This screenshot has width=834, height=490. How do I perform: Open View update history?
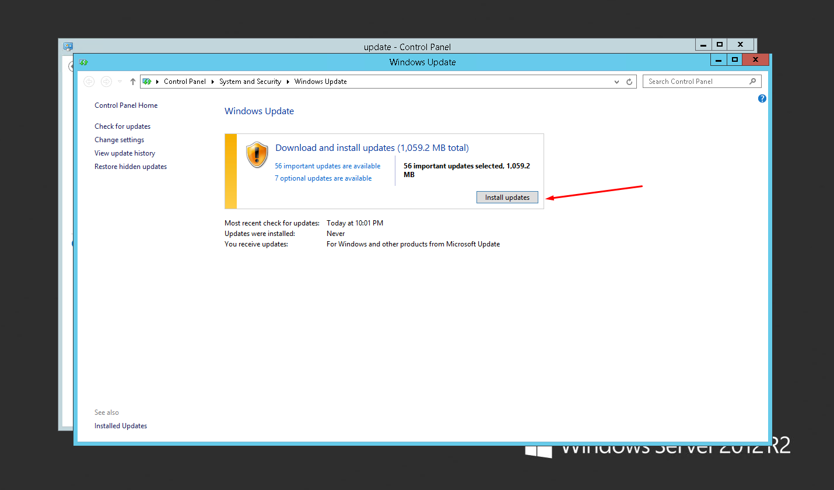tap(125, 153)
